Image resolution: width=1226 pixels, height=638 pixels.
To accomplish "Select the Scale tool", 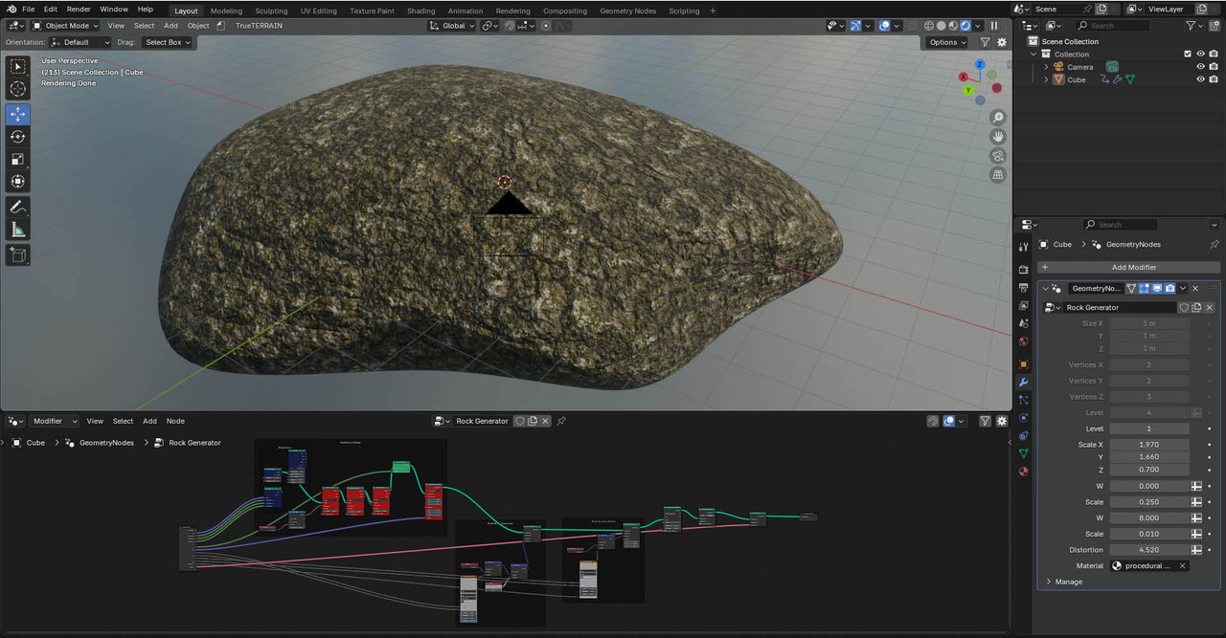I will click(18, 160).
